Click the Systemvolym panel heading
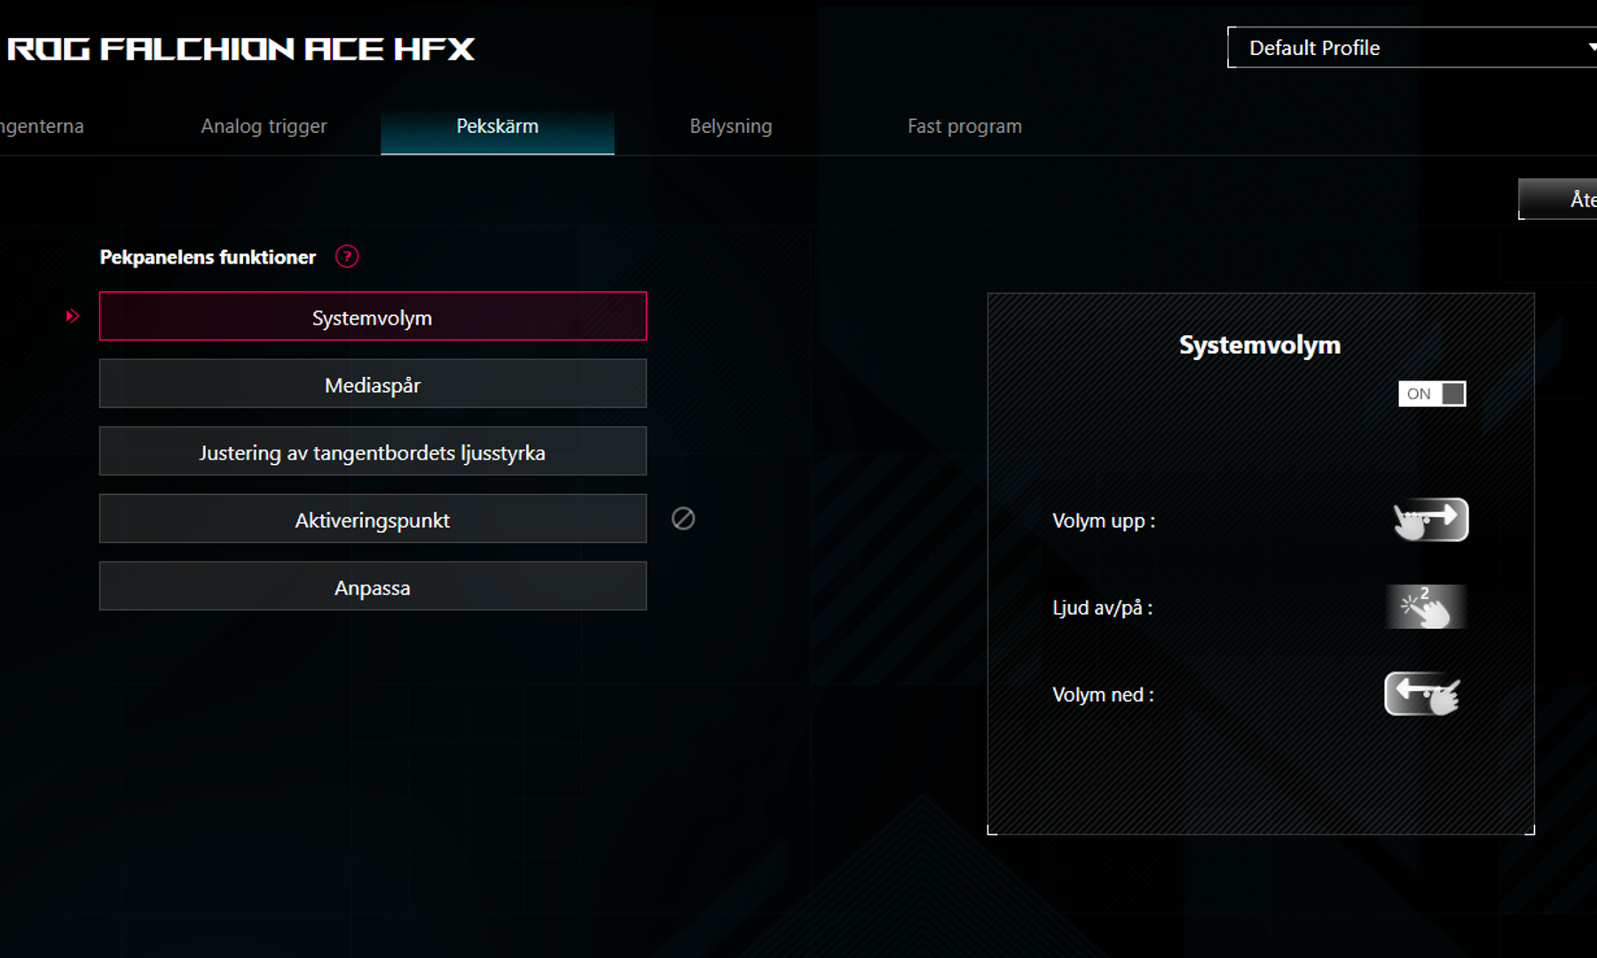1597x958 pixels. point(1260,345)
